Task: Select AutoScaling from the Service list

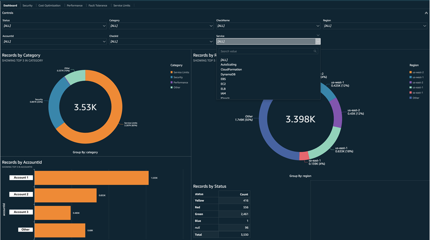Action: tap(228, 65)
